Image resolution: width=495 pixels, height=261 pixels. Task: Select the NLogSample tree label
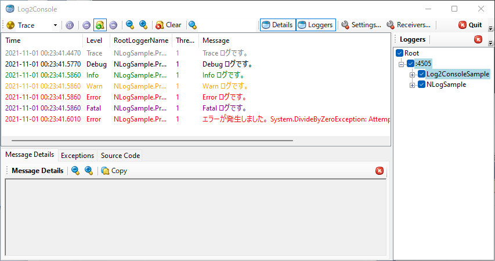[x=446, y=84]
